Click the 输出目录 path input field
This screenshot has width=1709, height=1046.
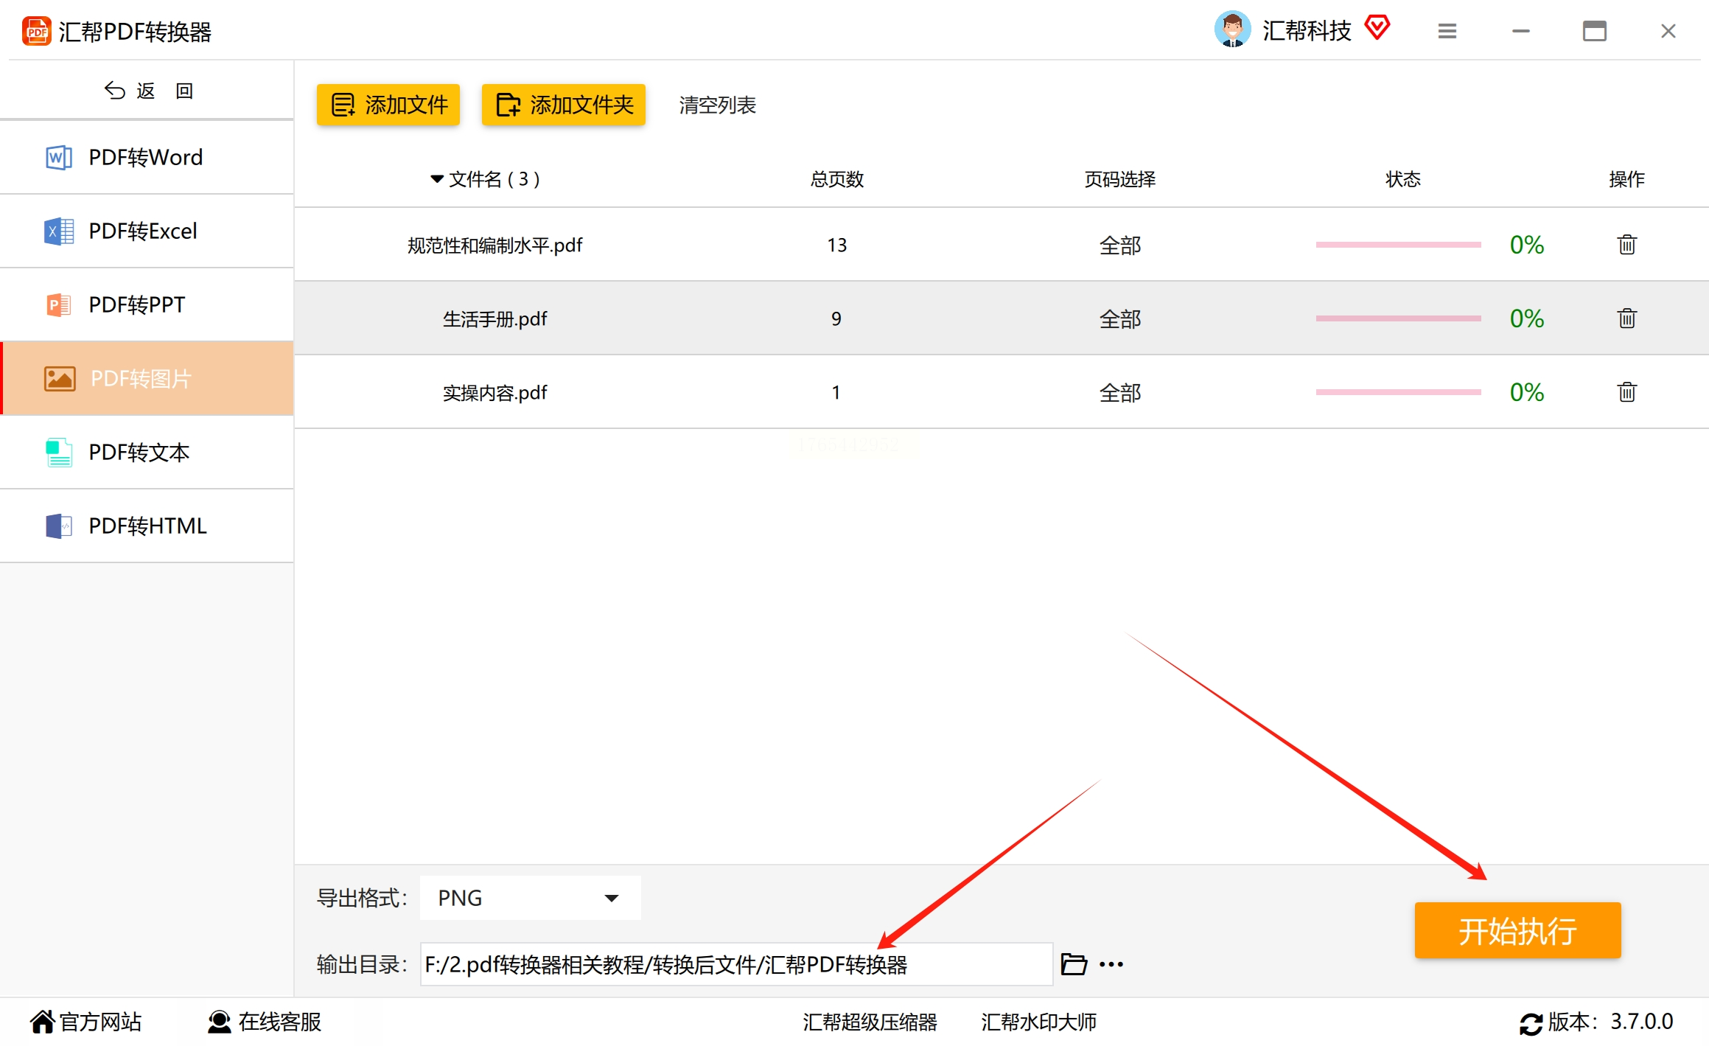point(735,963)
